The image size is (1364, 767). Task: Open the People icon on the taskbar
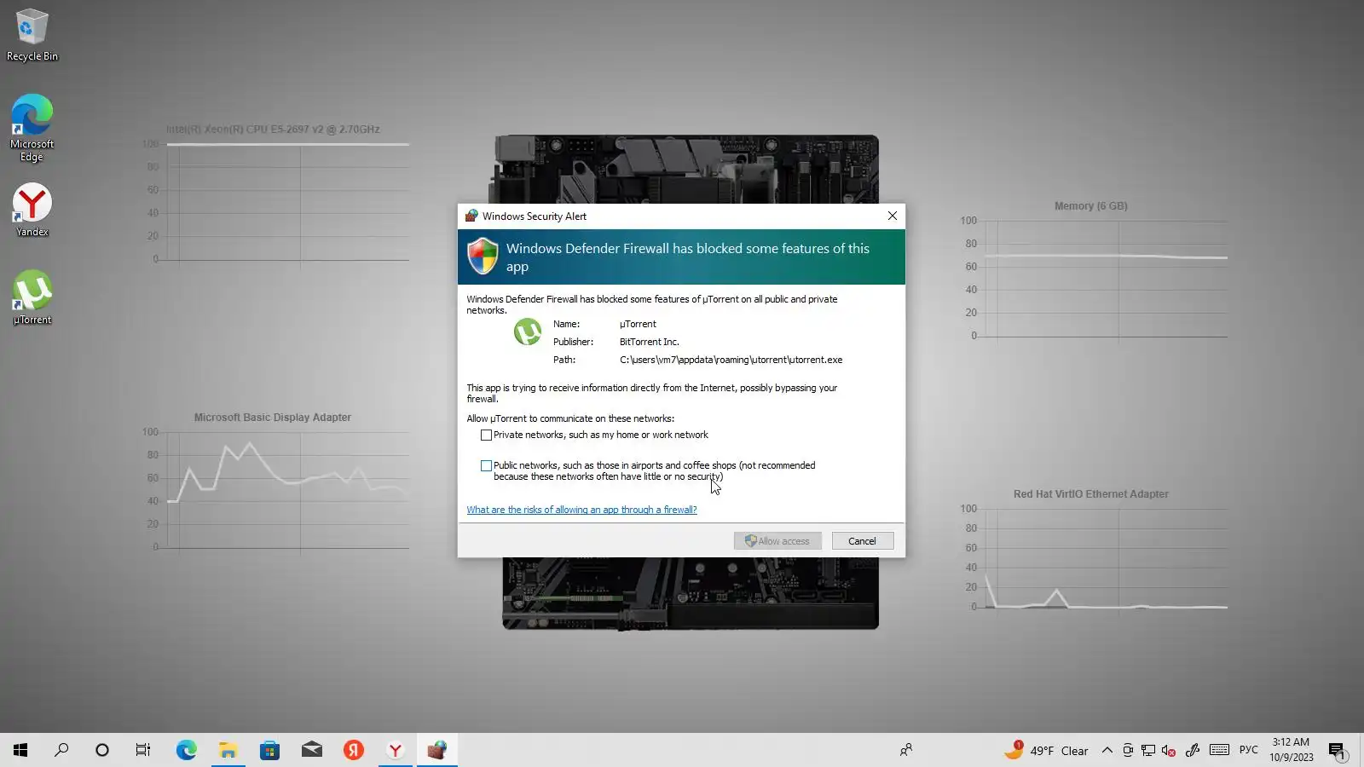906,750
